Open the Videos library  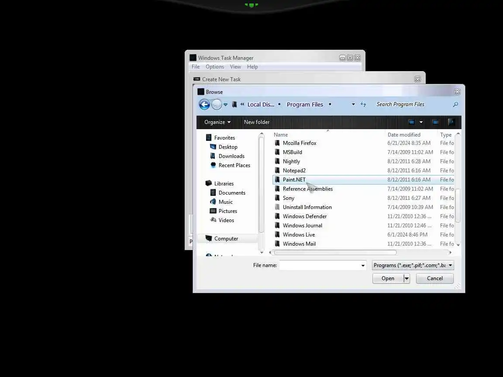click(226, 220)
